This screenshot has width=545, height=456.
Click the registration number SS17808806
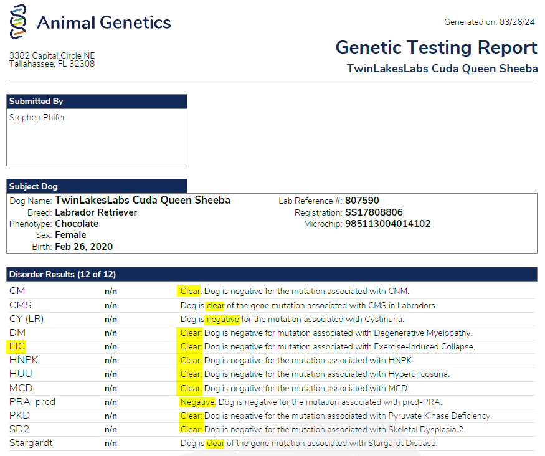coord(374,212)
